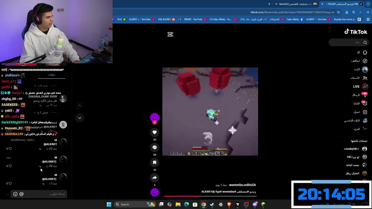The height and width of the screenshot is (209, 372).
Task: Select the تعليقات comments tab
Action: point(51,75)
